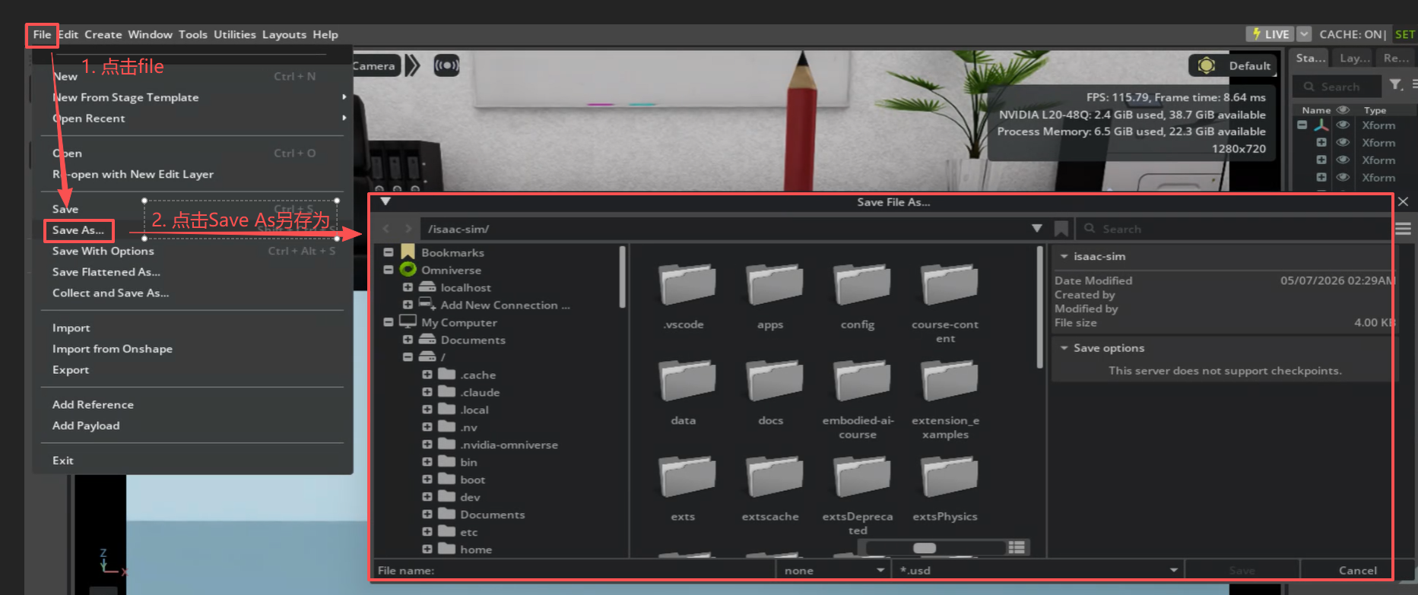This screenshot has width=1418, height=595.
Task: Click the file dialog Search field
Action: click(1235, 228)
